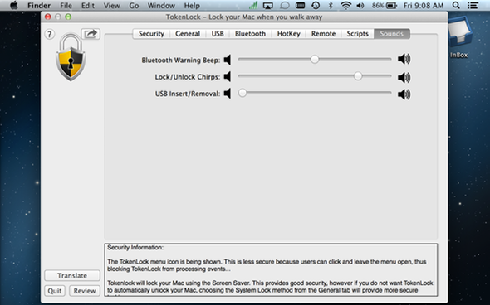Click the Lock/Unlock Chirps volume slider knob

(358, 76)
